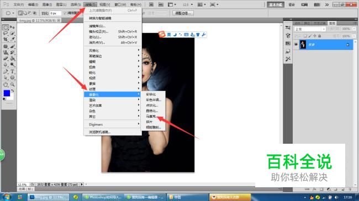Select the History Brush tool
This screenshot has height=201, width=359.
pos(12,52)
